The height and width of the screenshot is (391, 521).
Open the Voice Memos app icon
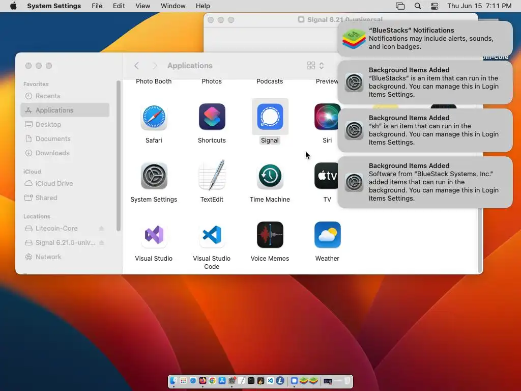pyautogui.click(x=270, y=235)
